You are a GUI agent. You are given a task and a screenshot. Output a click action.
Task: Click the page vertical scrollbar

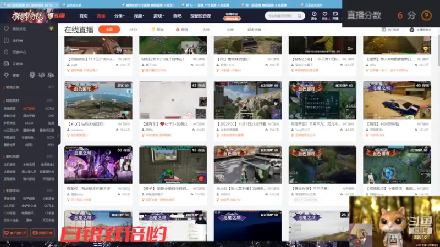coord(438,50)
